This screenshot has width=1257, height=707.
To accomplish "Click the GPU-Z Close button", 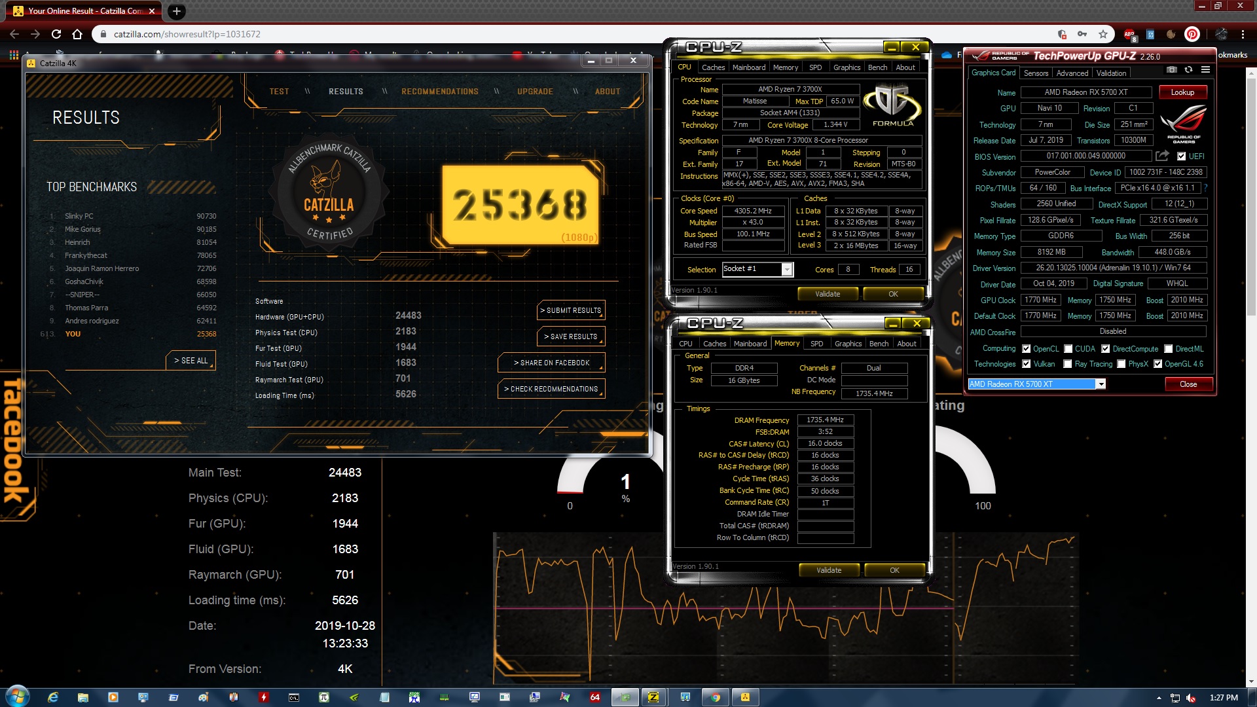I will coord(1188,384).
